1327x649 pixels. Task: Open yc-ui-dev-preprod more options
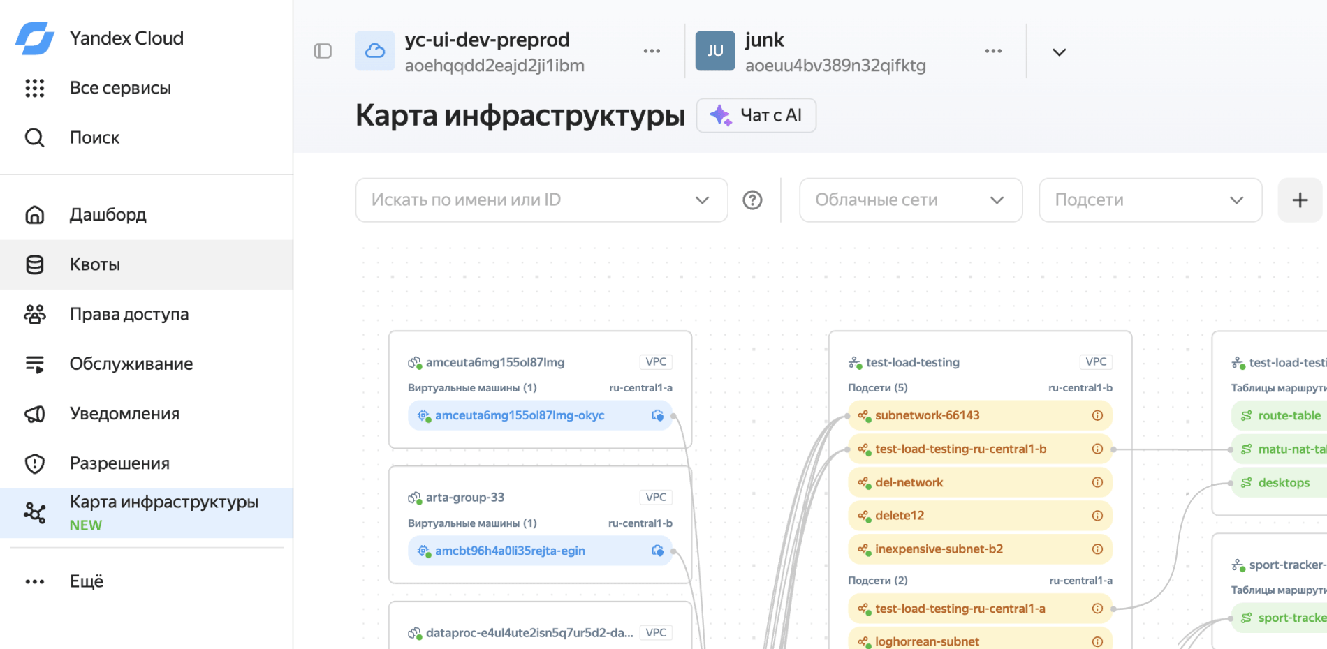(x=652, y=51)
